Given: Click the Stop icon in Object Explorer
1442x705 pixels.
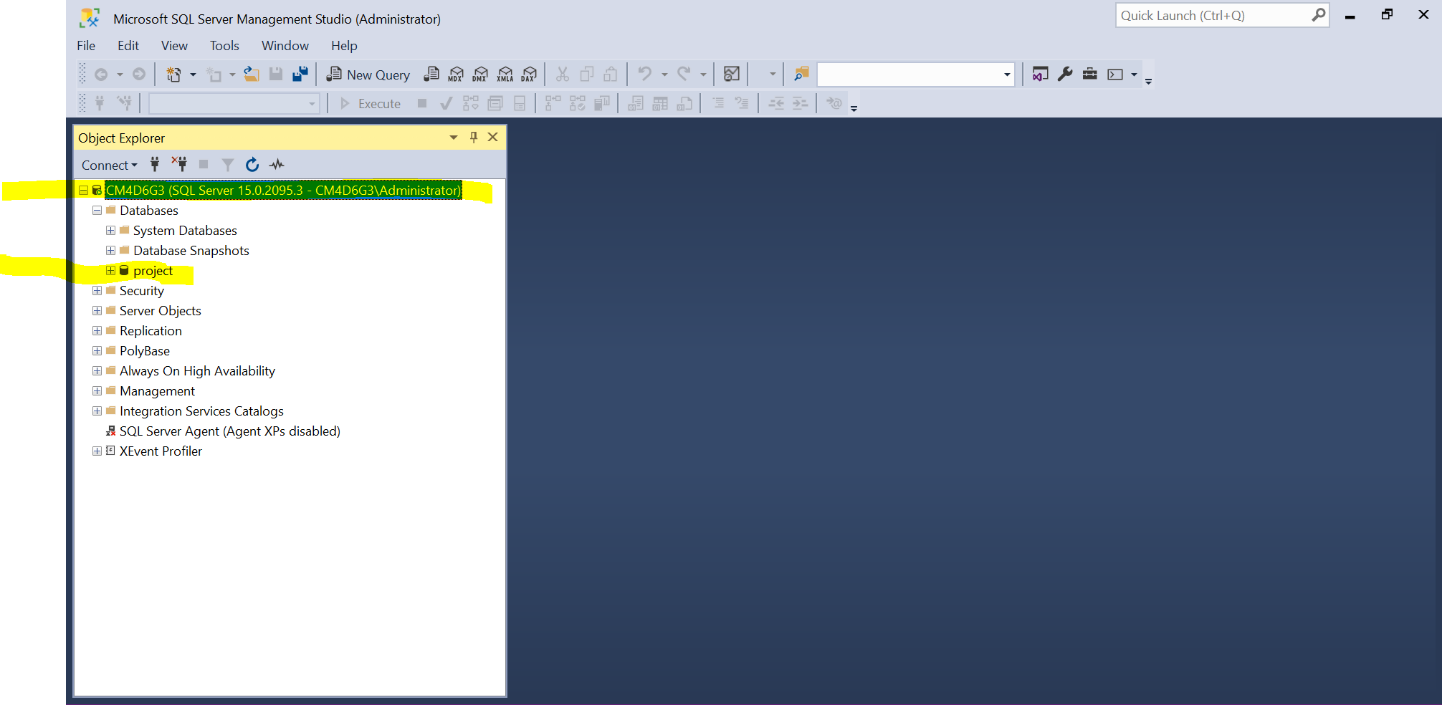Looking at the screenshot, I should (x=204, y=165).
